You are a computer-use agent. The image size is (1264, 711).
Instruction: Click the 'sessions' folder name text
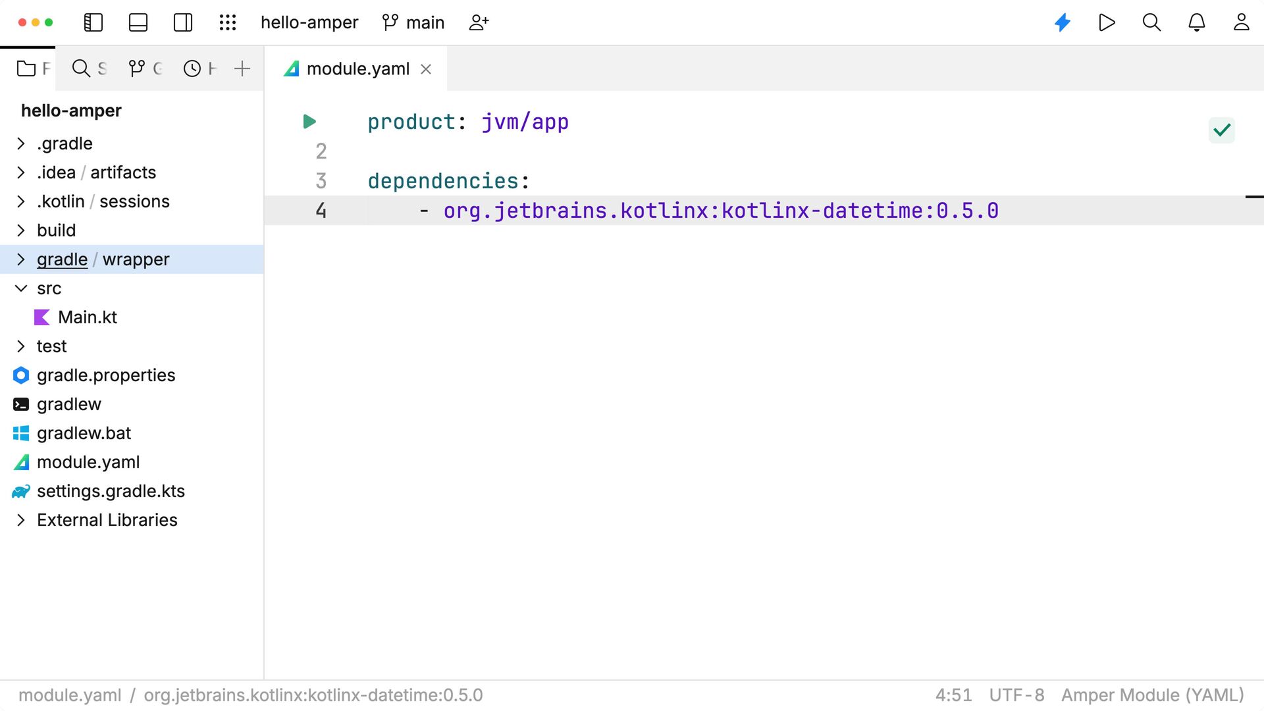[x=134, y=201]
